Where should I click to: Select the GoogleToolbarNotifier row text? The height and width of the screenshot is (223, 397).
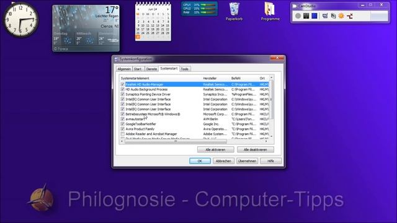141,124
